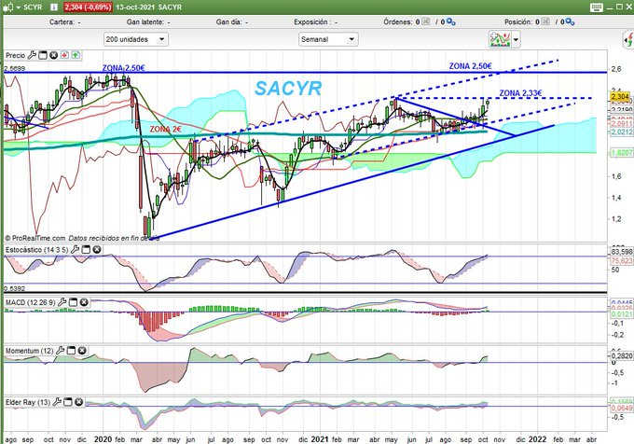This screenshot has width=634, height=444.
Task: Click the yellow current price tag 2,304
Action: (x=619, y=97)
